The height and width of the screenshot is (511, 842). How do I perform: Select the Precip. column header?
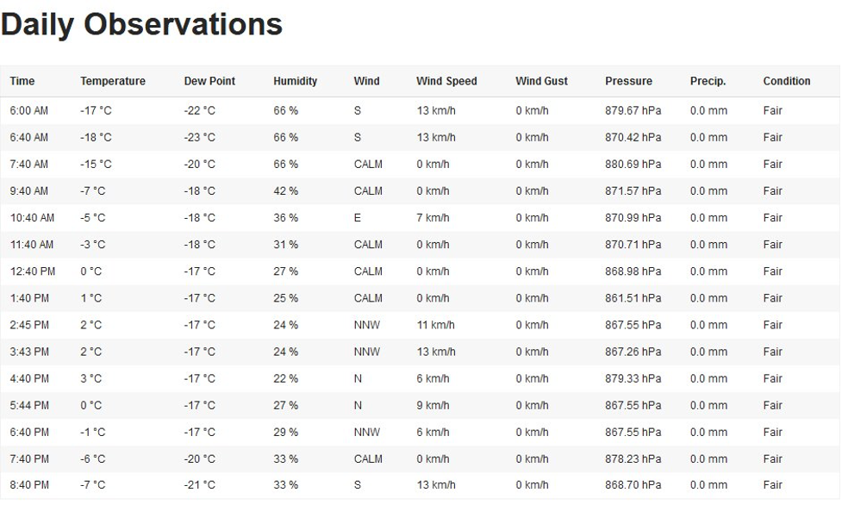click(x=708, y=81)
